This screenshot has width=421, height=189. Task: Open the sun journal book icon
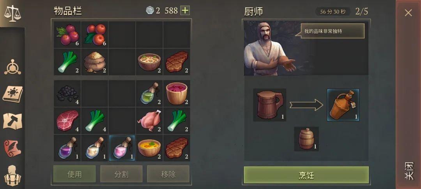click(x=12, y=94)
